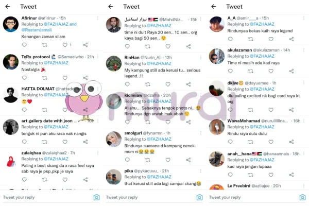Reply to RinHan's kampung kerusi tweet
309x206 pixels.
tap(127, 84)
